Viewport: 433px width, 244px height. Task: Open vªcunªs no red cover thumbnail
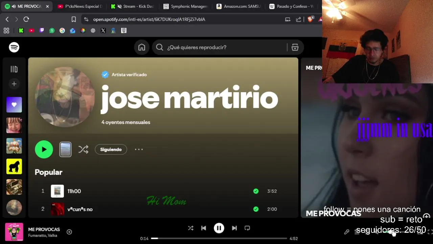point(57,209)
